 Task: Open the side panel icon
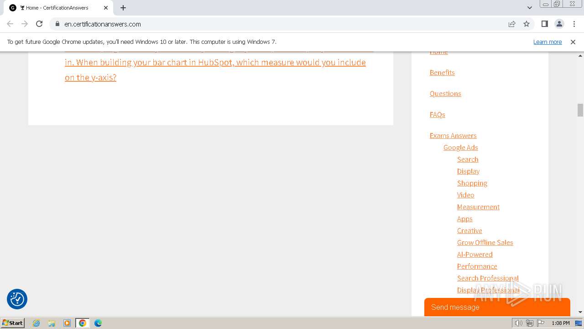pos(544,24)
